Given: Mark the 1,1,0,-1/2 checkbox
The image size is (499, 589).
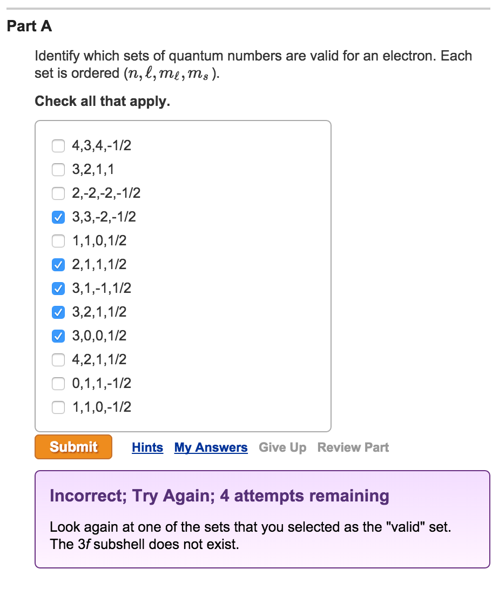Looking at the screenshot, I should coord(58,407).
